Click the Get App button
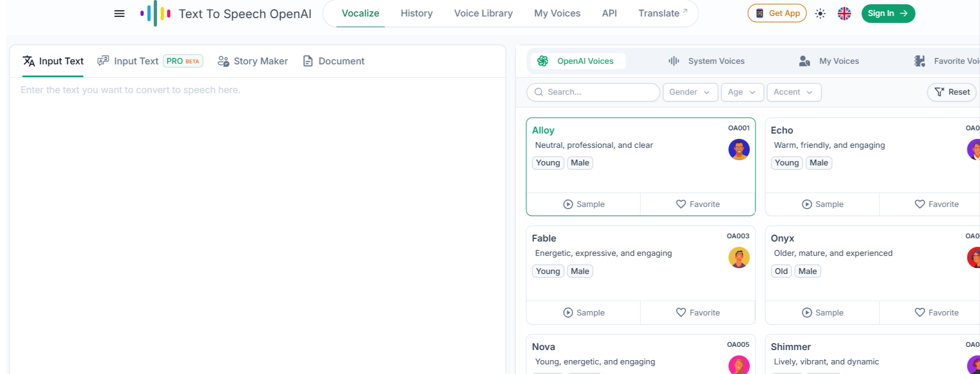980x374 pixels. pyautogui.click(x=777, y=13)
